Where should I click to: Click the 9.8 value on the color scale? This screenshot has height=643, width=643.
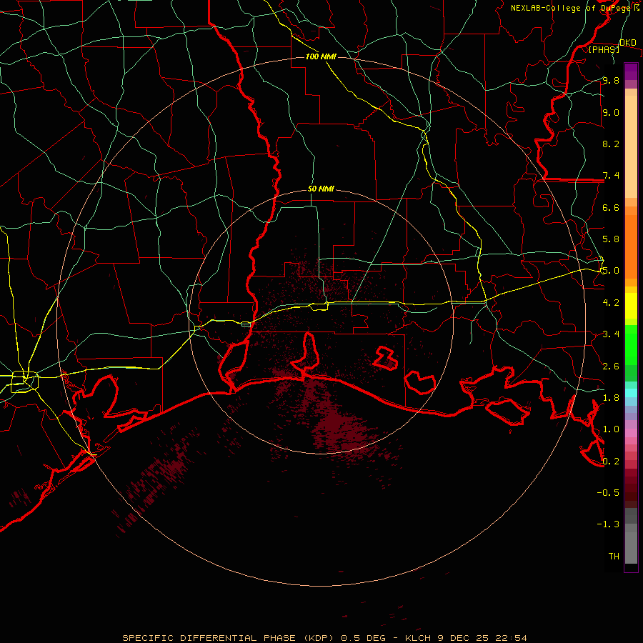(x=611, y=81)
